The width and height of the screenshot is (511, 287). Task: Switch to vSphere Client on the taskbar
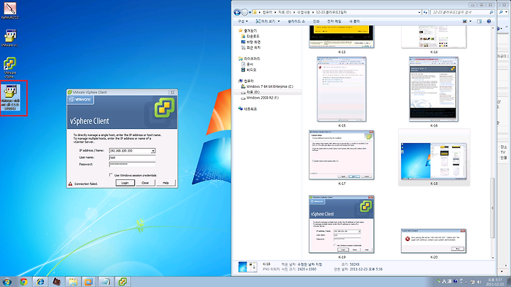122,281
